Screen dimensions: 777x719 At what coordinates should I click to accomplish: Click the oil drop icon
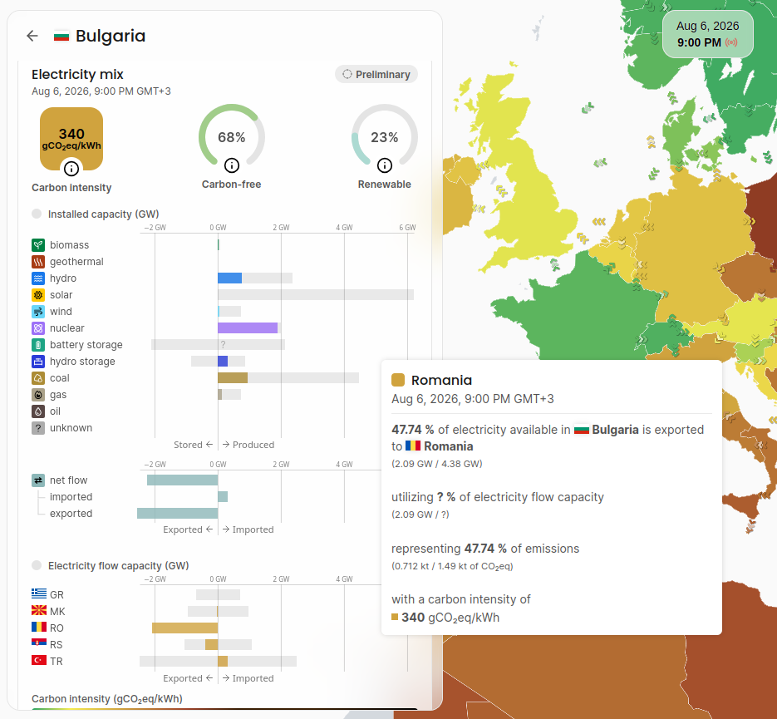coord(38,411)
